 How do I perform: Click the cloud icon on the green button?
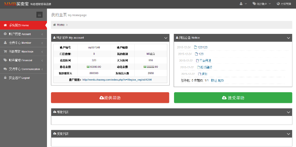(224, 98)
